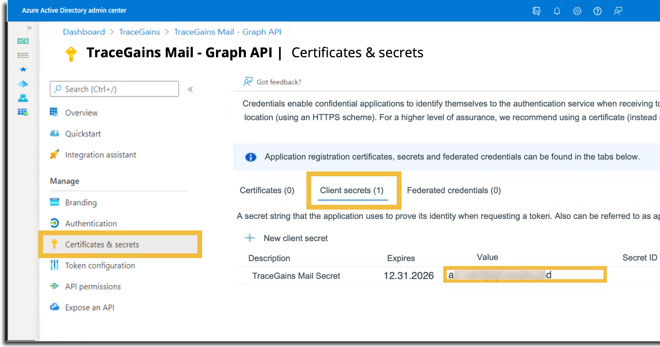
Task: Open Azure Active Directory diamond icon
Action: point(23,84)
